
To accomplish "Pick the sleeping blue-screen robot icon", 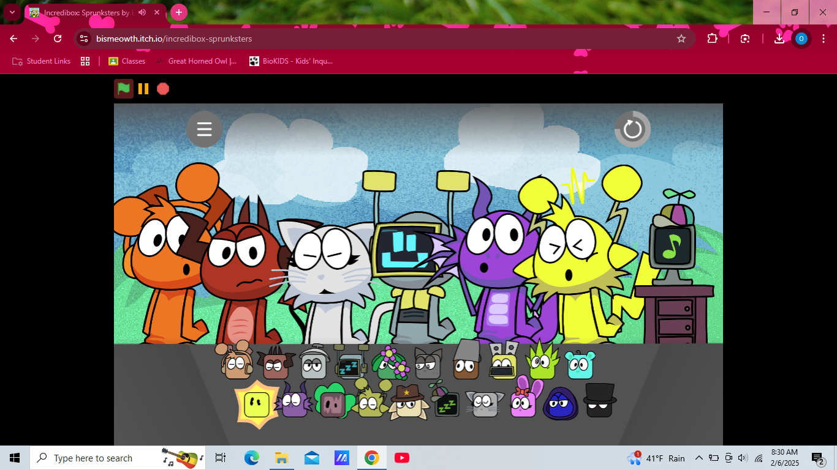I will [x=350, y=363].
